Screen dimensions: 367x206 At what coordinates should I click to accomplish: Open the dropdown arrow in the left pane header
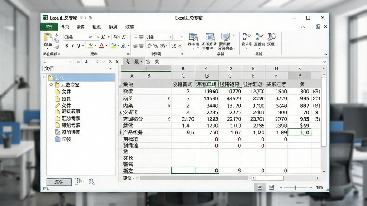[111, 69]
